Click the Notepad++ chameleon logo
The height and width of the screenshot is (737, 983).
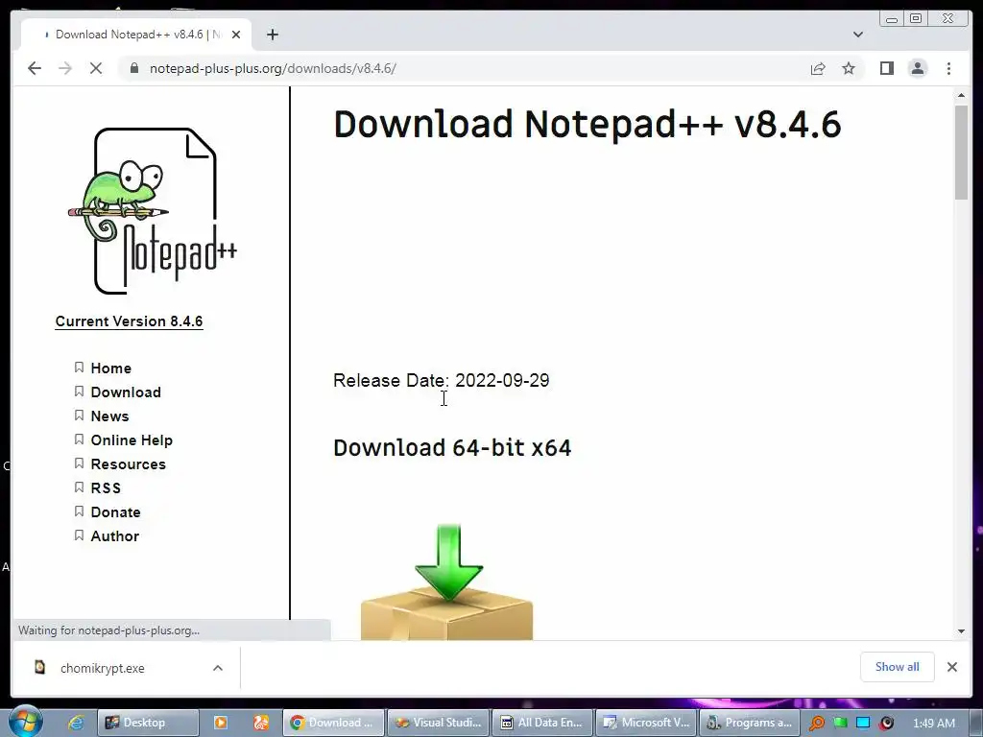[153, 211]
